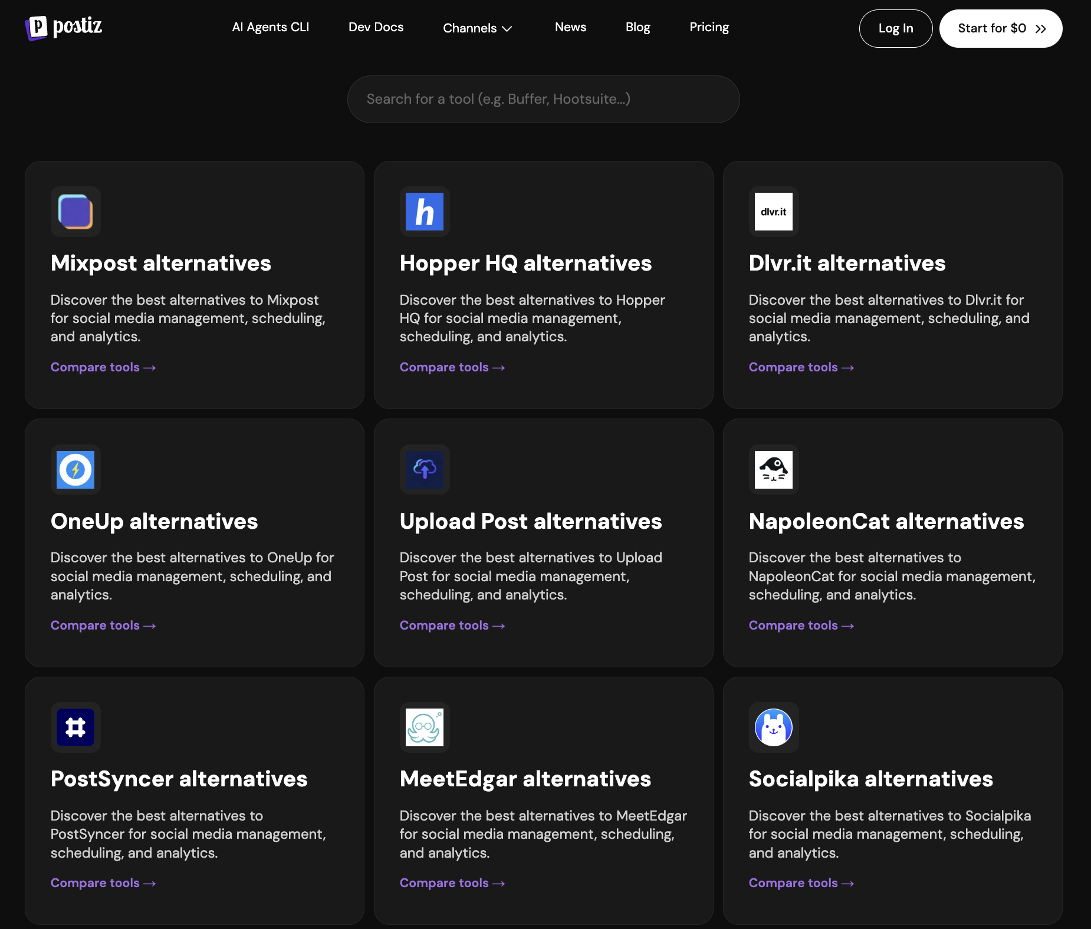Click the NapoleonCat cat logo icon
The width and height of the screenshot is (1091, 929).
pyautogui.click(x=774, y=470)
